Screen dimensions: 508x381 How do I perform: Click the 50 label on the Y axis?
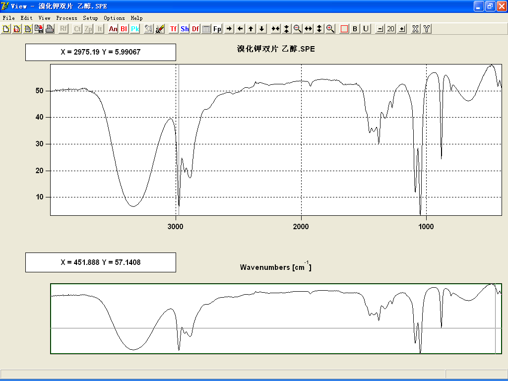(40, 91)
